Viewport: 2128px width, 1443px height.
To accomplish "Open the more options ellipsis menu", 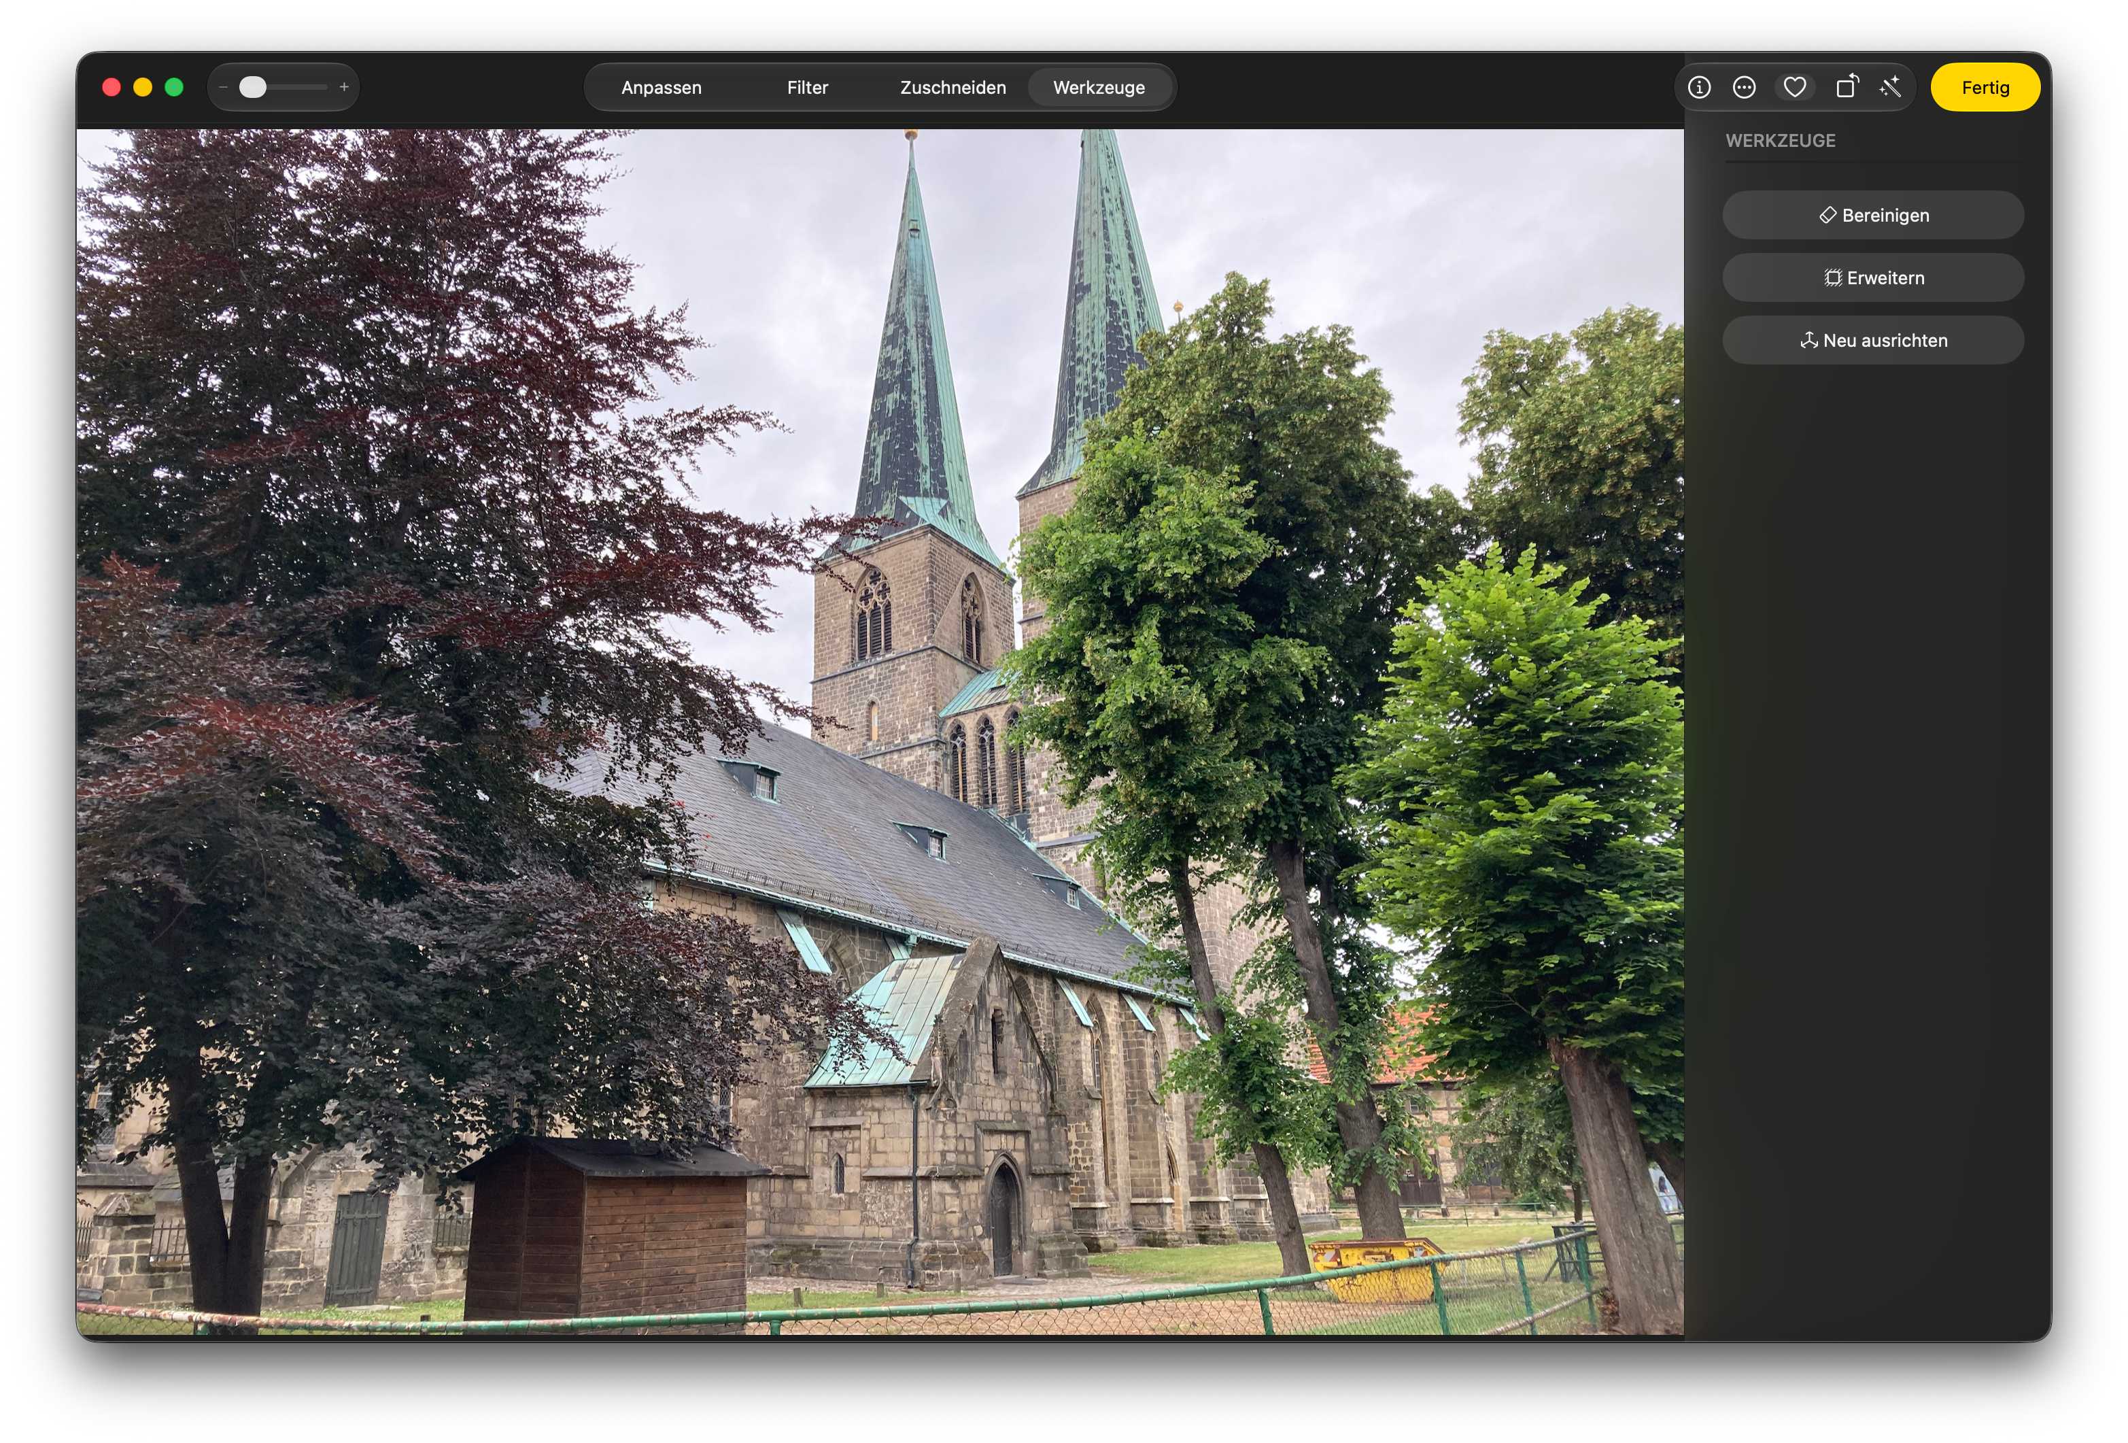I will click(x=1745, y=87).
